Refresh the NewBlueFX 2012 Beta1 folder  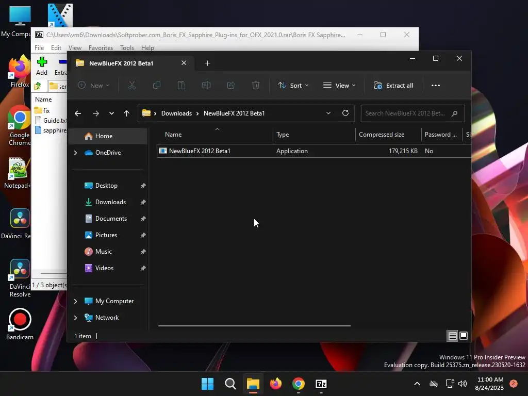coord(345,113)
